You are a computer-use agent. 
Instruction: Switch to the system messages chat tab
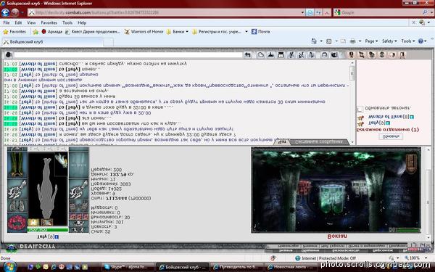[318, 142]
